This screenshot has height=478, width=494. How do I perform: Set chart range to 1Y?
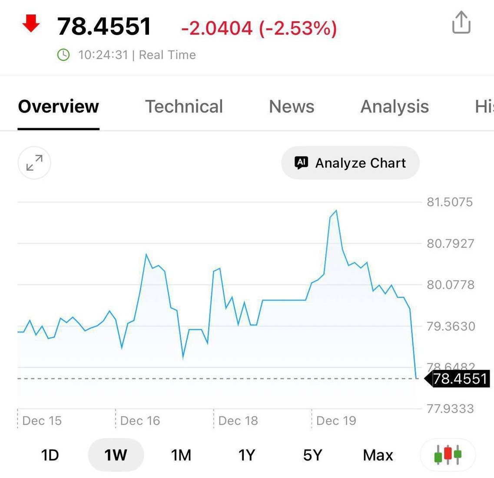(x=246, y=455)
